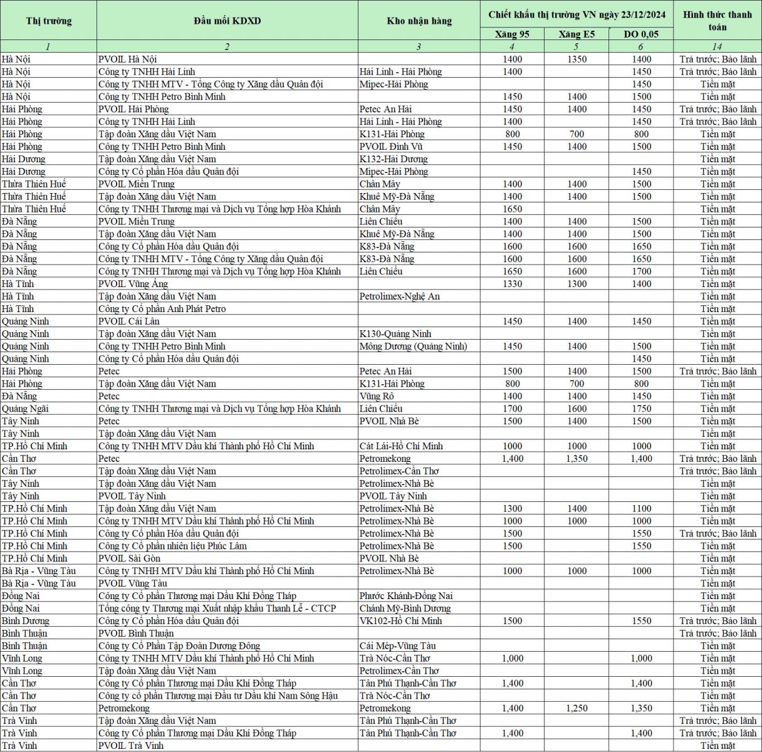The image size is (762, 752).
Task: Select the "1100" DO 0,05 value
Action: (x=641, y=509)
